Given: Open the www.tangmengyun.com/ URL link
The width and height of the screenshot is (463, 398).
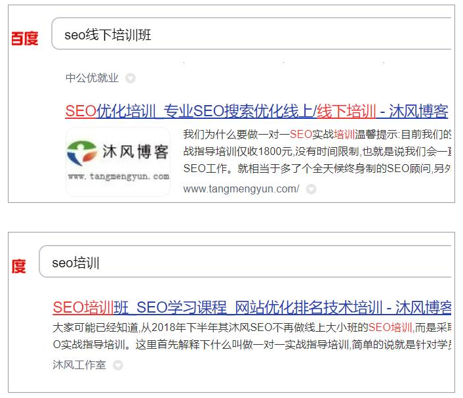Looking at the screenshot, I should pos(241,188).
